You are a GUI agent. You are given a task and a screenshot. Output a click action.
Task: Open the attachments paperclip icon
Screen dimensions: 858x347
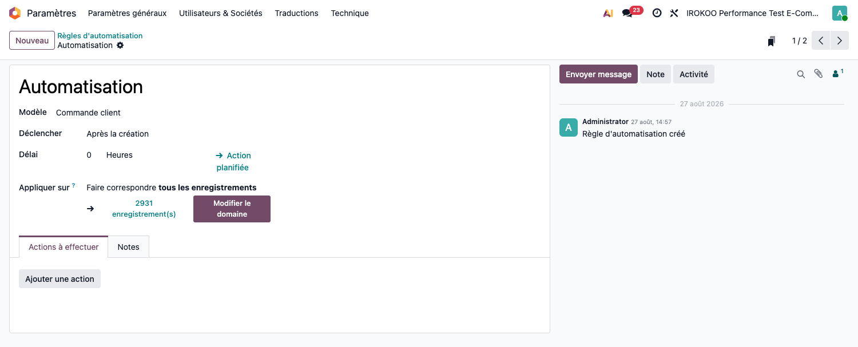tap(819, 74)
